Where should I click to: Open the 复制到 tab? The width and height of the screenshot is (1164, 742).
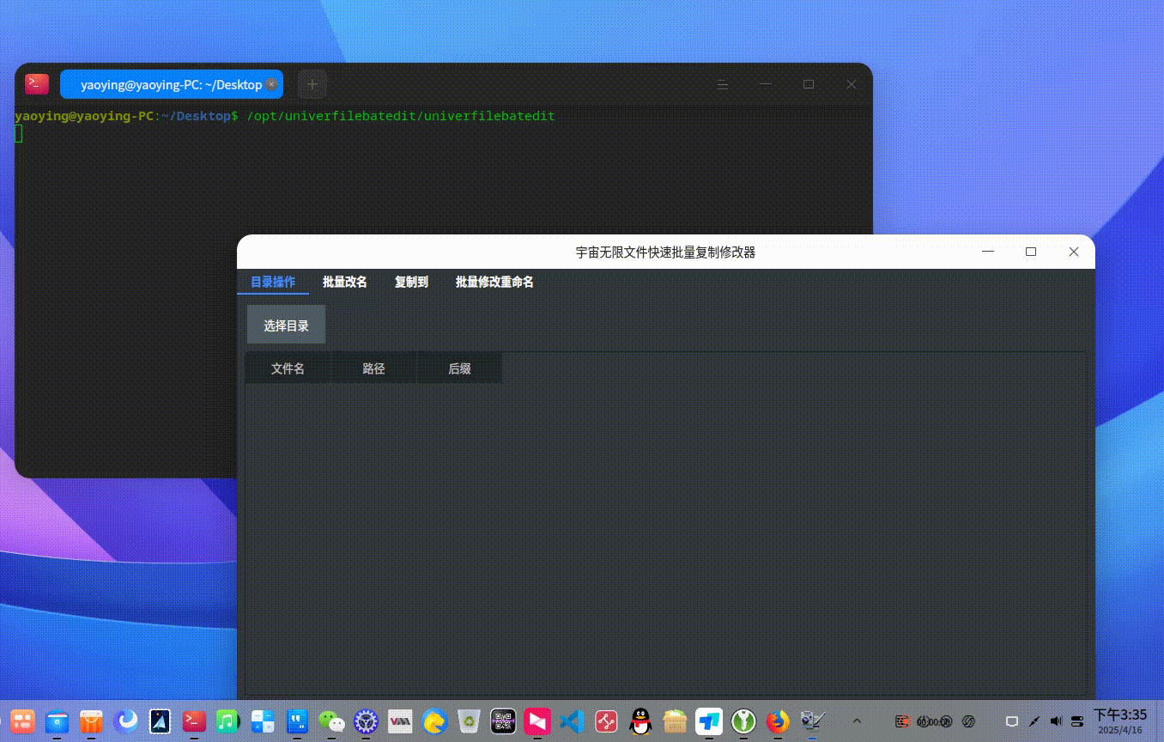(411, 282)
